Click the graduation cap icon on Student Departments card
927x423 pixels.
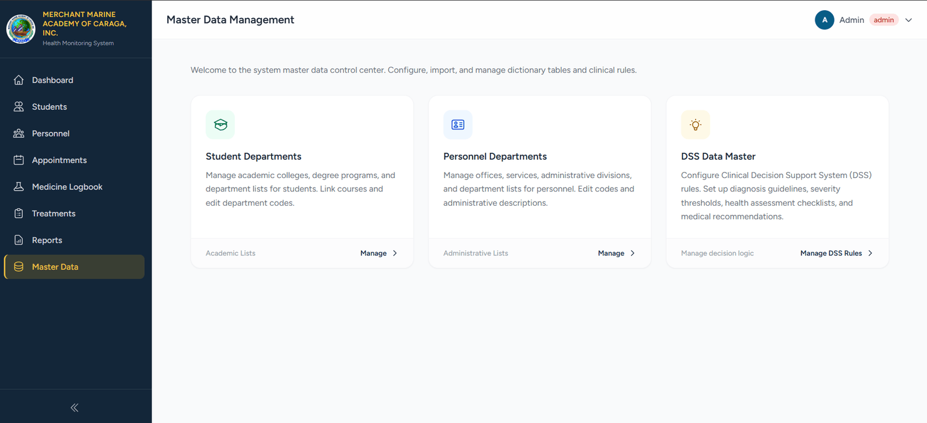pyautogui.click(x=220, y=125)
